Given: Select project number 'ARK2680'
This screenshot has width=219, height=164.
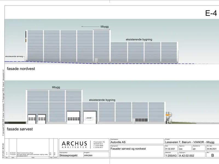Looking at the screenshot, I should click(88, 156).
